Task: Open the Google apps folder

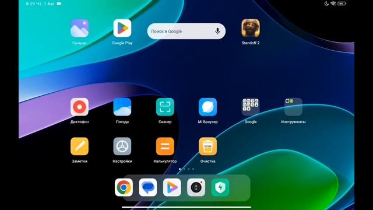Action: (x=251, y=107)
